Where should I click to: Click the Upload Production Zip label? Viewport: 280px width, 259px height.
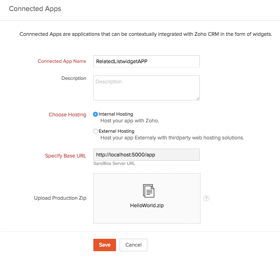(x=60, y=198)
